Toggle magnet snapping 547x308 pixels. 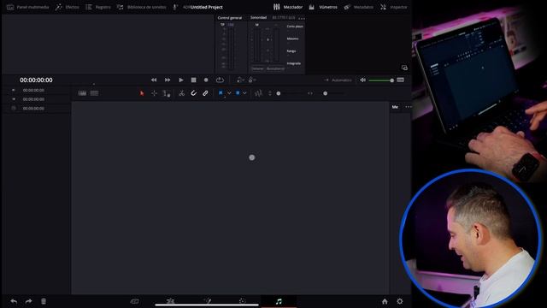tap(194, 93)
